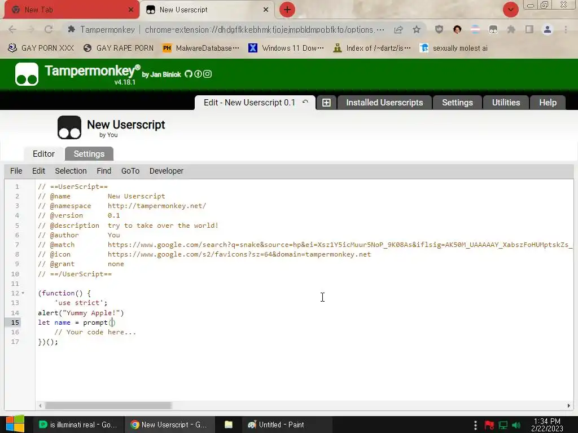Click the alert("Yummy Apple!") code line
Image resolution: width=578 pixels, height=433 pixels.
pos(81,313)
